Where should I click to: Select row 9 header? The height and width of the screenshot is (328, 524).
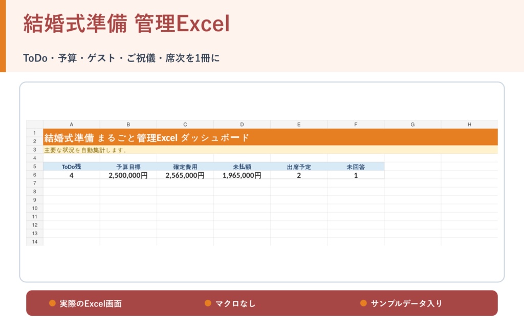coord(35,200)
